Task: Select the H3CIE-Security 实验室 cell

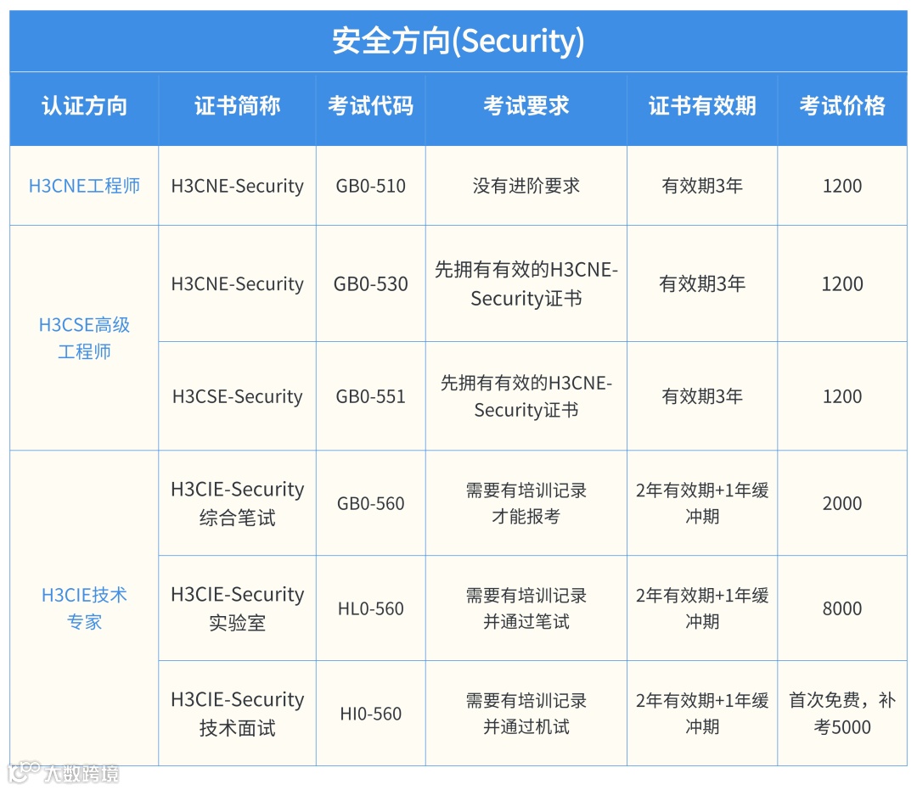Action: pyautogui.click(x=237, y=608)
